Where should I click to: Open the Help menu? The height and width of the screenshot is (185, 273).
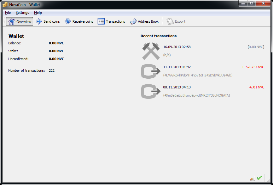[x=38, y=13]
